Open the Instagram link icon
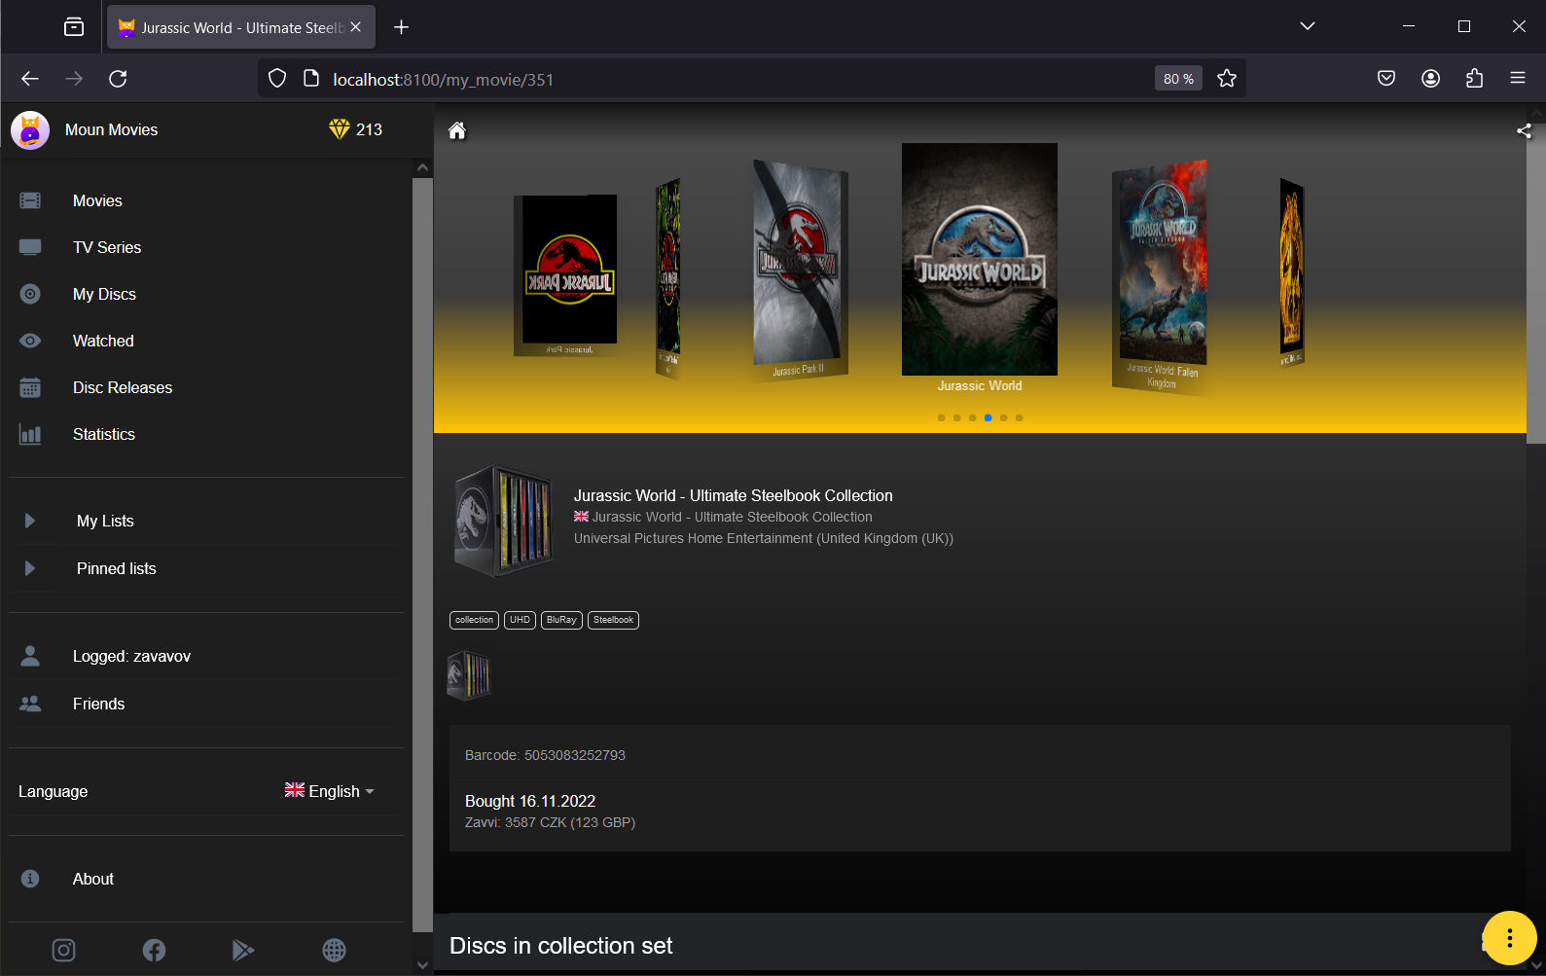This screenshot has height=976, width=1546. tap(63, 950)
